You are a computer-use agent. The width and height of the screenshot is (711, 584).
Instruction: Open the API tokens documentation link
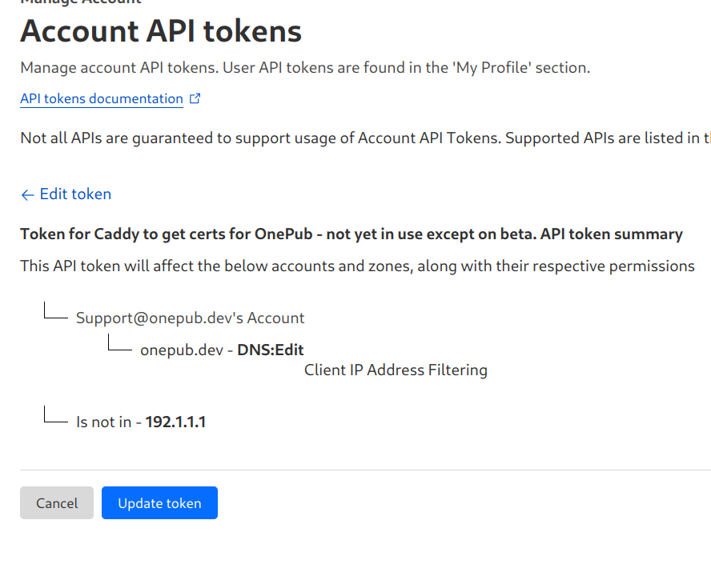[x=102, y=99]
